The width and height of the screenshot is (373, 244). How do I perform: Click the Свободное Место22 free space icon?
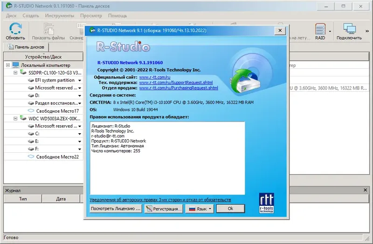(31, 156)
